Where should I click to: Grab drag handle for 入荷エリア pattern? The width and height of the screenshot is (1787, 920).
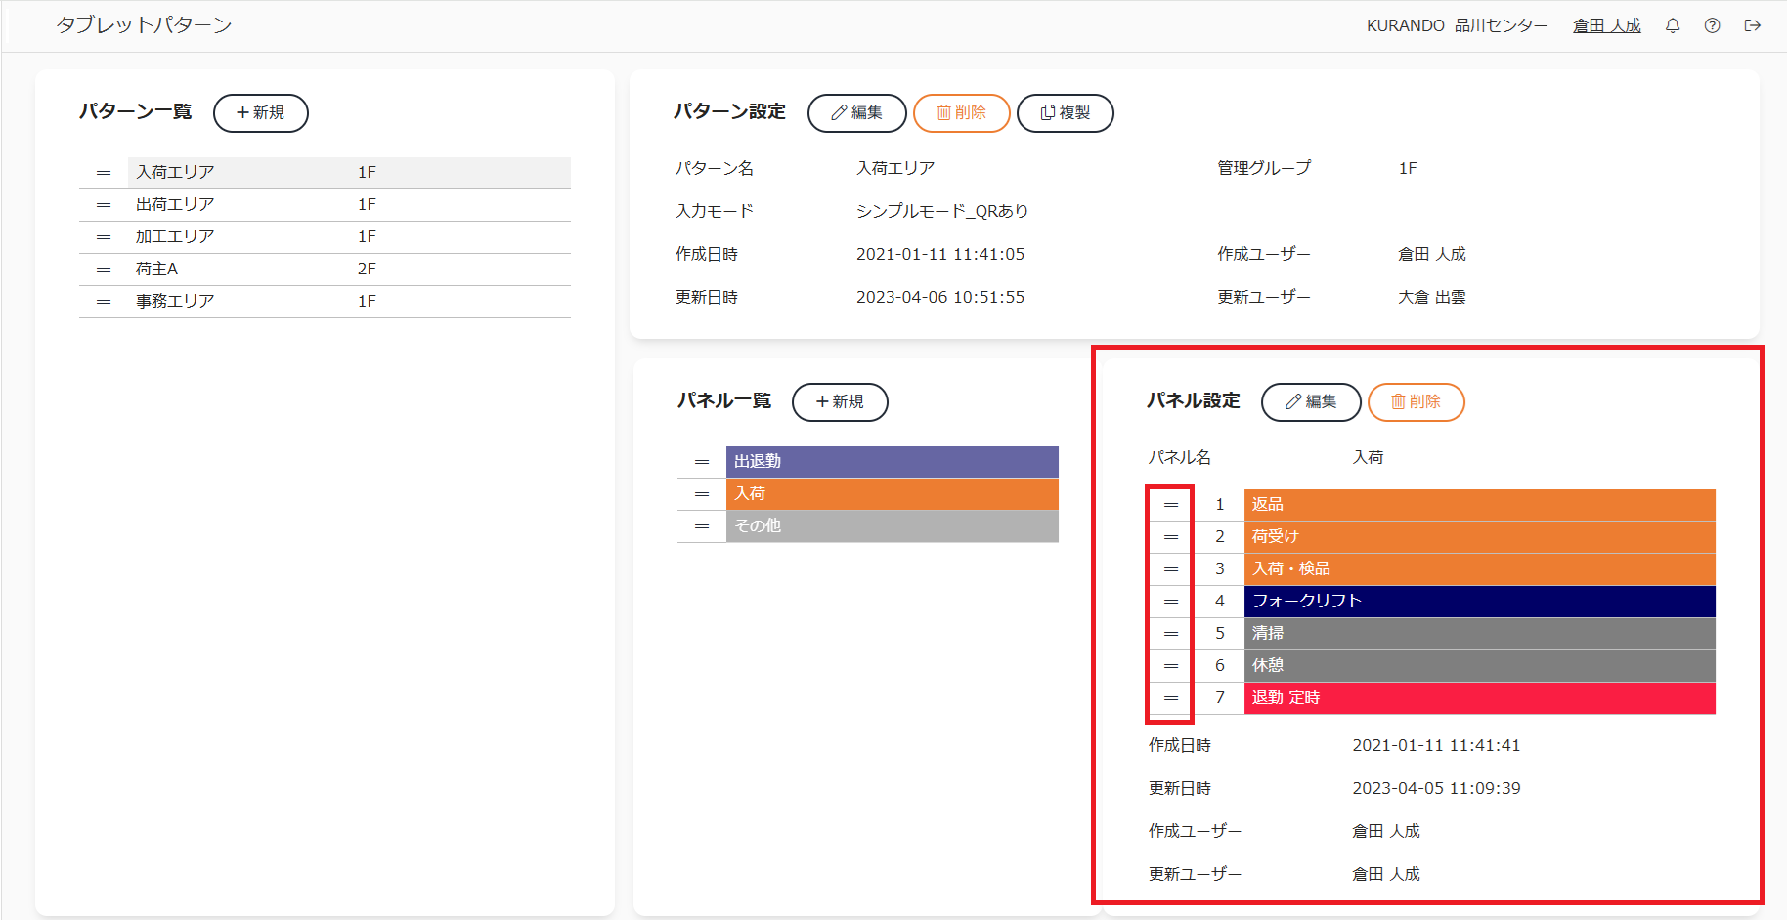coord(104,173)
